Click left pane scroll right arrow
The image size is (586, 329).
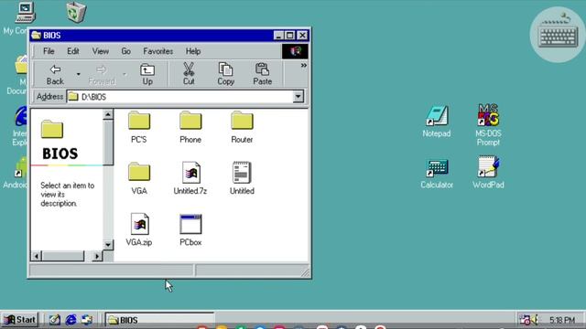(x=97, y=256)
